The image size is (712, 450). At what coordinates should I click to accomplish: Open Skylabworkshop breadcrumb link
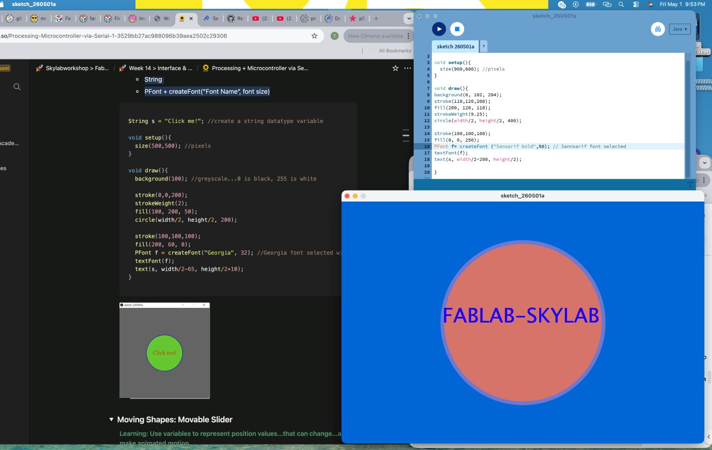(x=73, y=68)
